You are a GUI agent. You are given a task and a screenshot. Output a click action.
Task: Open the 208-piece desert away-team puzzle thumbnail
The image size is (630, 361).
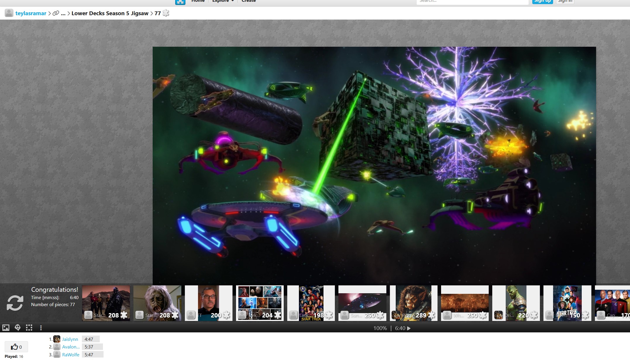106,303
